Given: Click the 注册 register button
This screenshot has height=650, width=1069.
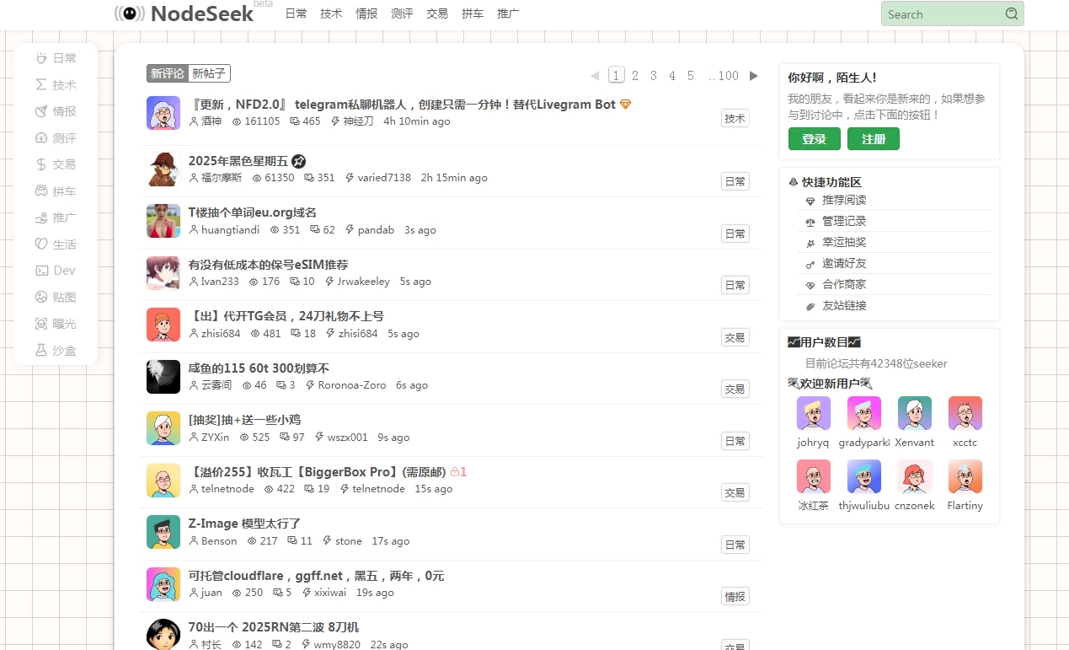Looking at the screenshot, I should click(873, 139).
